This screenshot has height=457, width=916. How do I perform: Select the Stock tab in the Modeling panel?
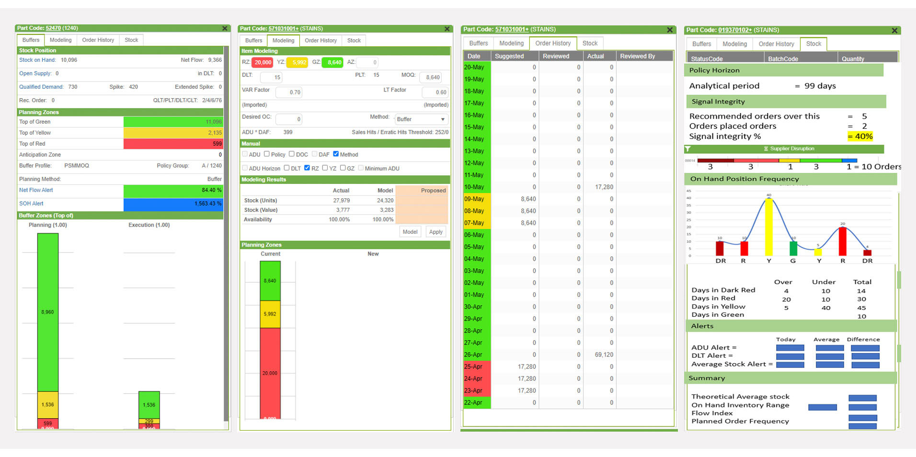tap(354, 41)
